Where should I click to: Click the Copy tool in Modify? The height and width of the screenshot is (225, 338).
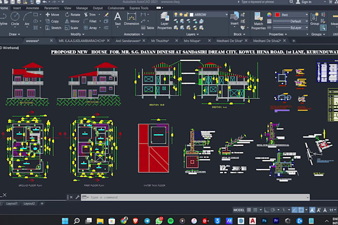pos(52,21)
